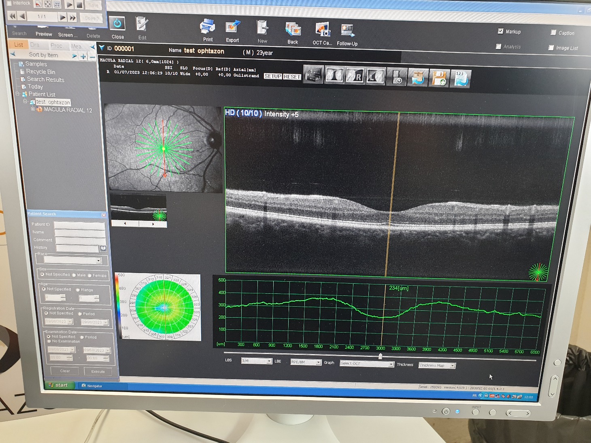The height and width of the screenshot is (443, 591).
Task: Click the Export icon
Action: [x=232, y=27]
